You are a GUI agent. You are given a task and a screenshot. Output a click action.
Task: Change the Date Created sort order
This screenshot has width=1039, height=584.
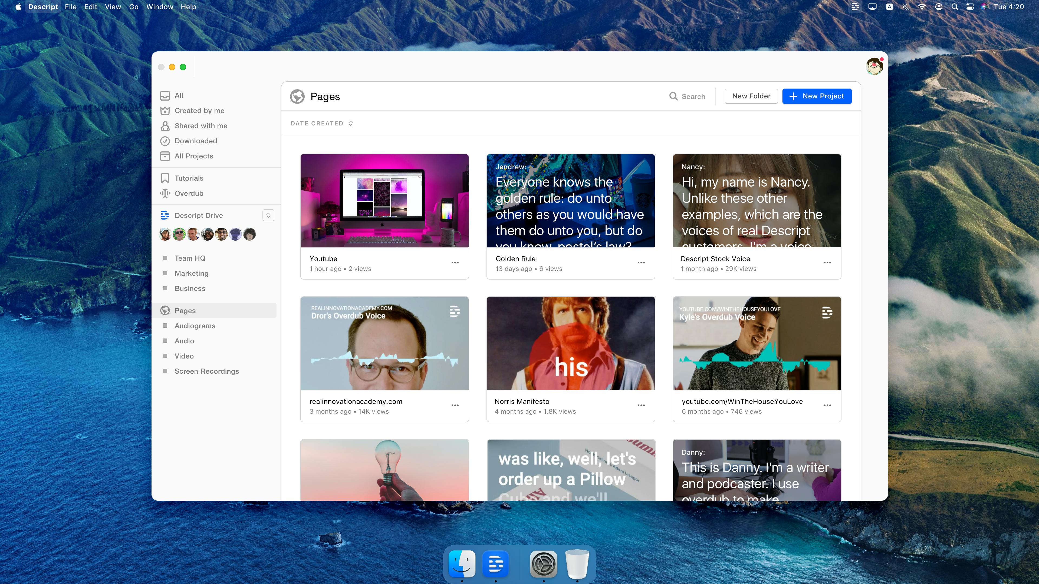click(x=322, y=123)
